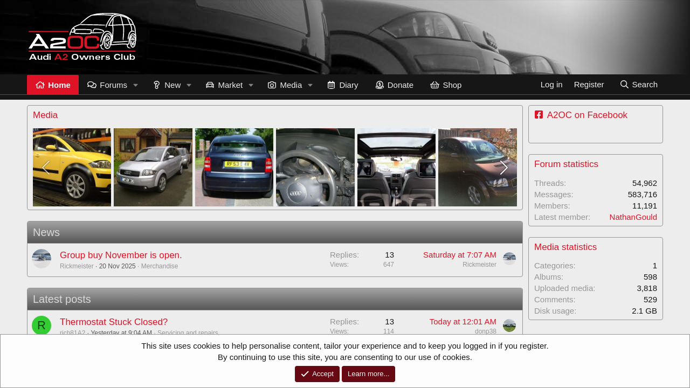Expand the Market dropdown arrow

click(x=251, y=85)
